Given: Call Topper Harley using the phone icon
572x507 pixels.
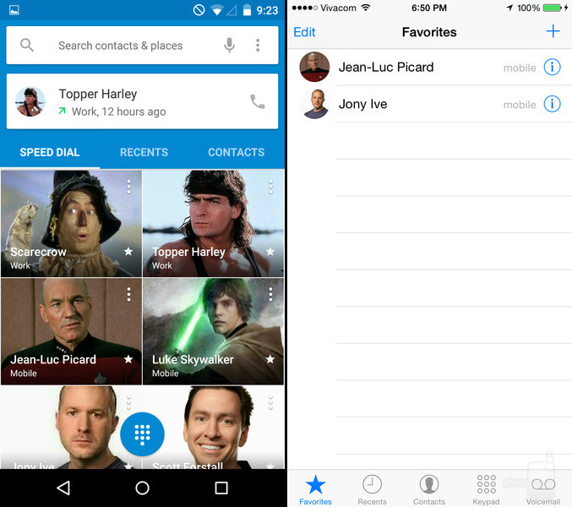Looking at the screenshot, I should point(257,101).
